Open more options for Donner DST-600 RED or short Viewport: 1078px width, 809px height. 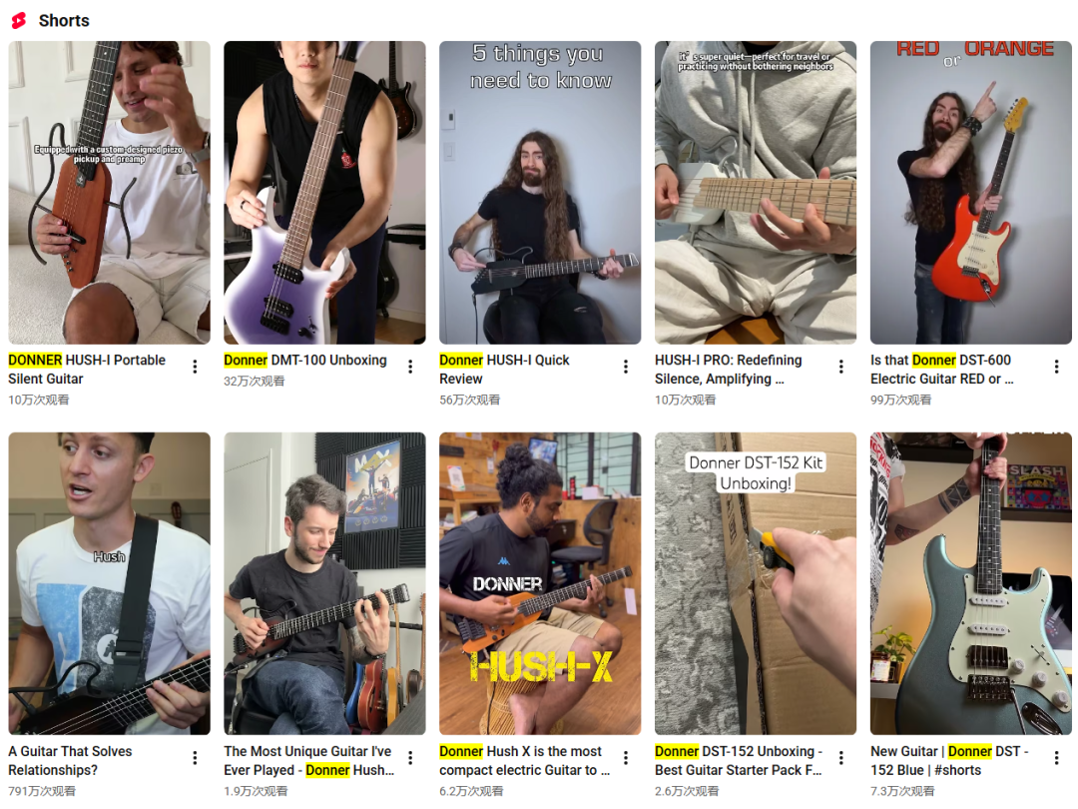pyautogui.click(x=1057, y=367)
